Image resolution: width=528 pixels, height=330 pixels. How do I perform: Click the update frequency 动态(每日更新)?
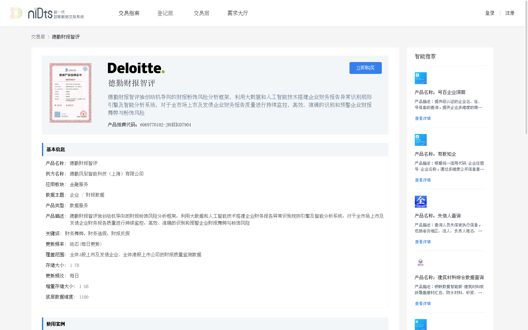[x=86, y=244]
